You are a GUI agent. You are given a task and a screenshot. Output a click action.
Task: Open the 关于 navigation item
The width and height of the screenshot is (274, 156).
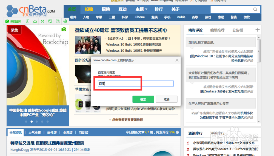click(175, 9)
